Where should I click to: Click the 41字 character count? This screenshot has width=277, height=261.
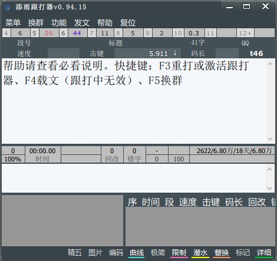(198, 42)
